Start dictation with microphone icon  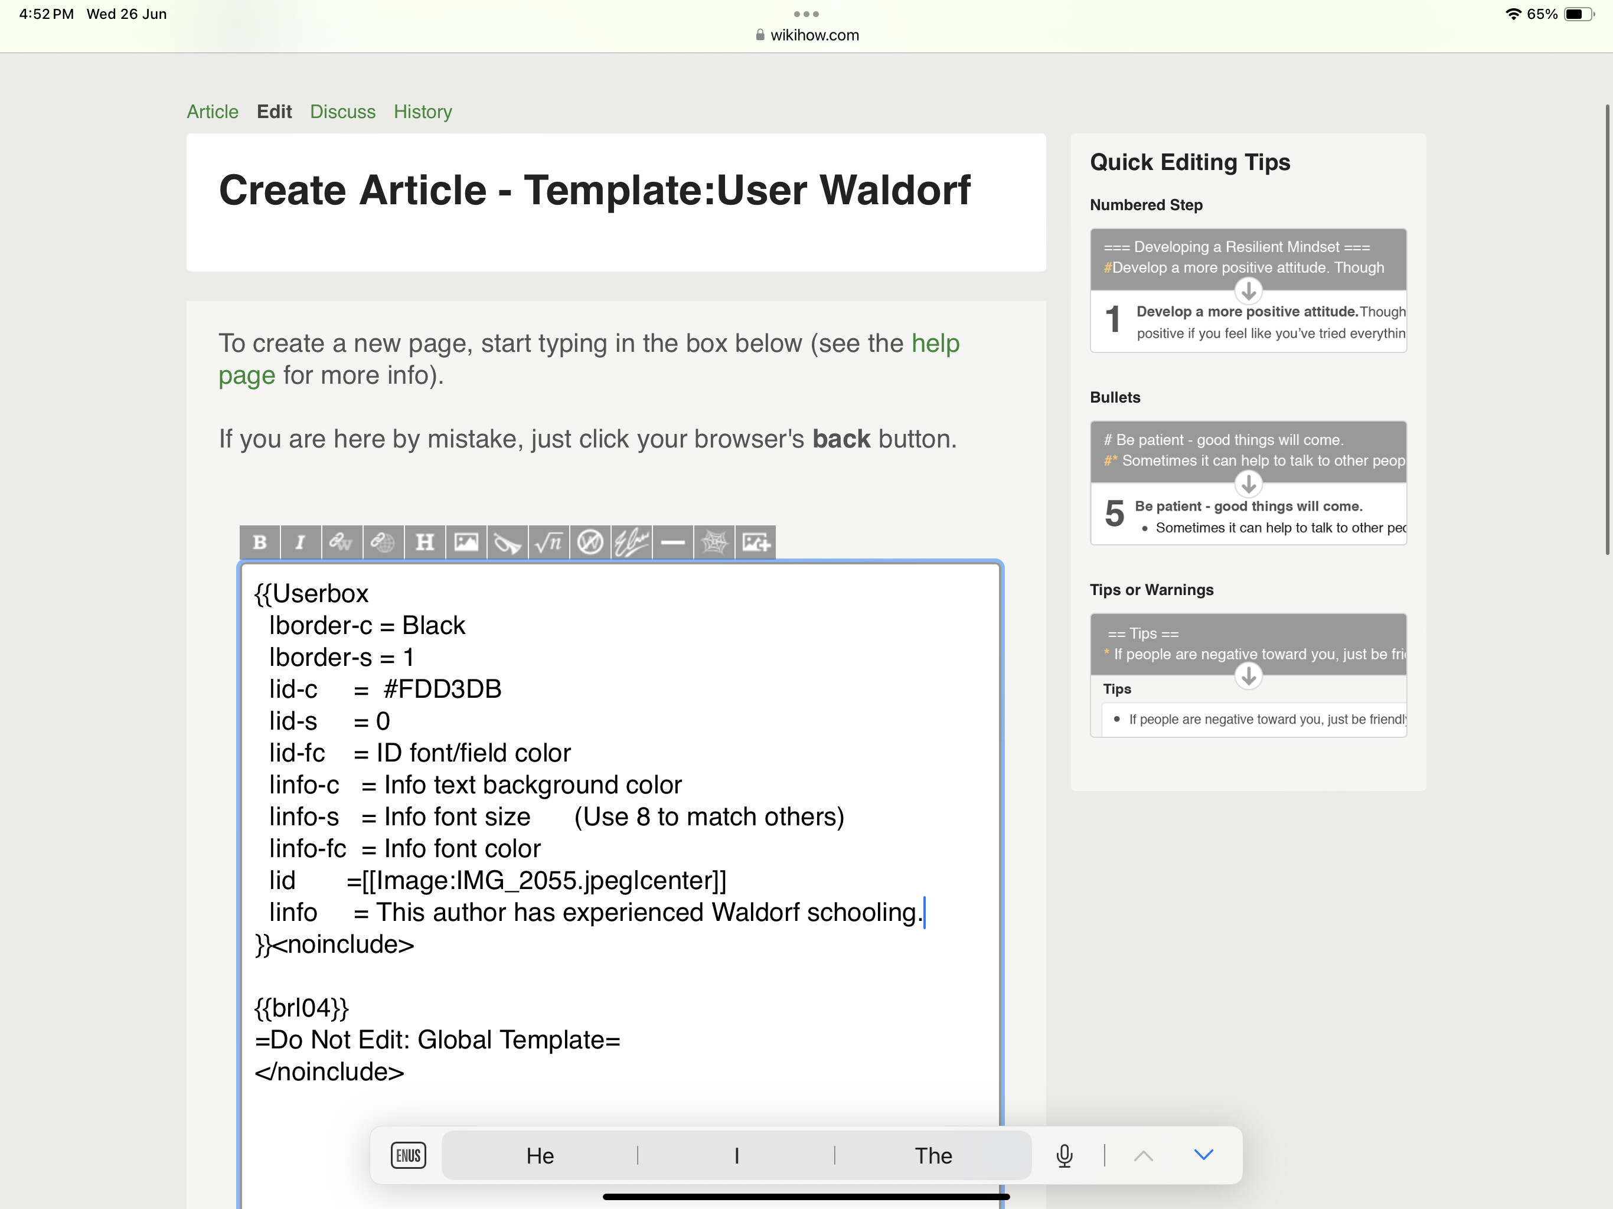point(1065,1155)
